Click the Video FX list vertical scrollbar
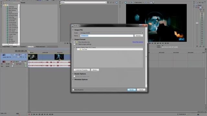This screenshot has height=116, width=207. (19, 24)
